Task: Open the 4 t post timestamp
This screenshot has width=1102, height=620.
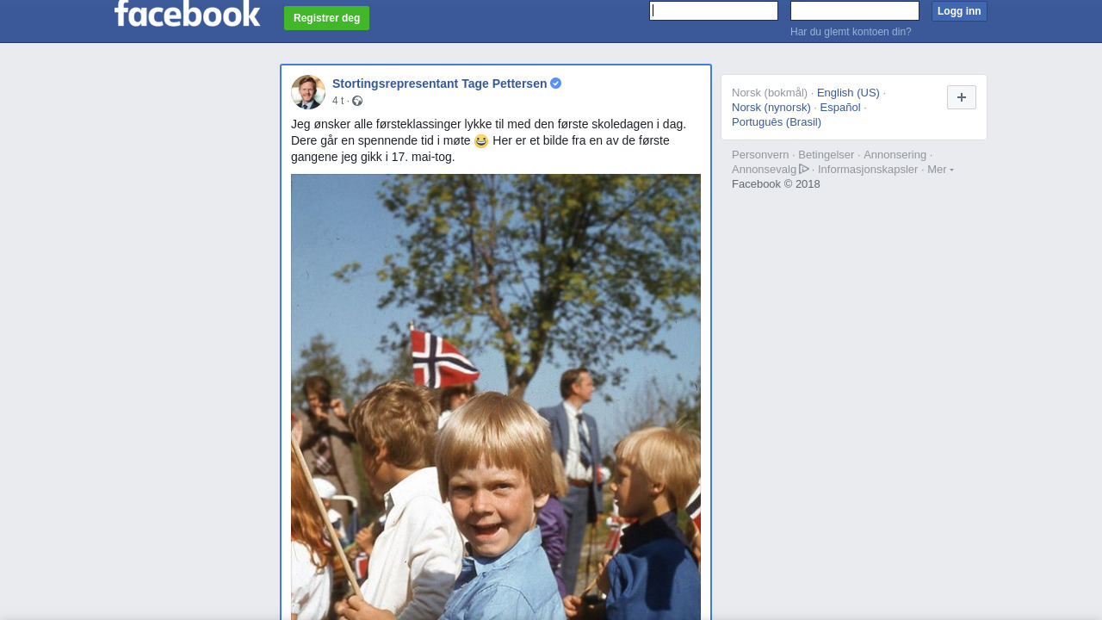Action: coord(337,102)
